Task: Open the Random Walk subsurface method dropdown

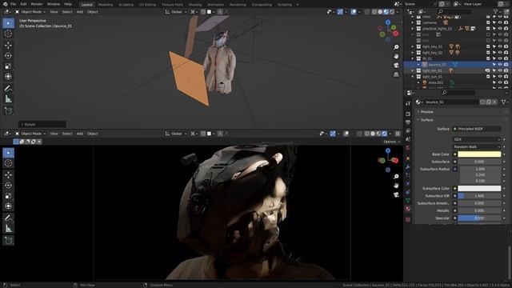Action: pos(477,147)
